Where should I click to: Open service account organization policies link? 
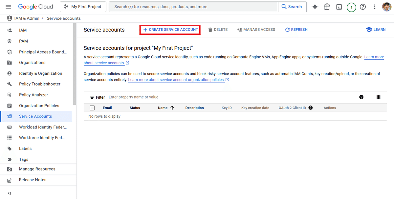coord(179,80)
